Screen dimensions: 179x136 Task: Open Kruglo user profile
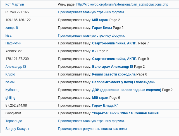pos(10,74)
